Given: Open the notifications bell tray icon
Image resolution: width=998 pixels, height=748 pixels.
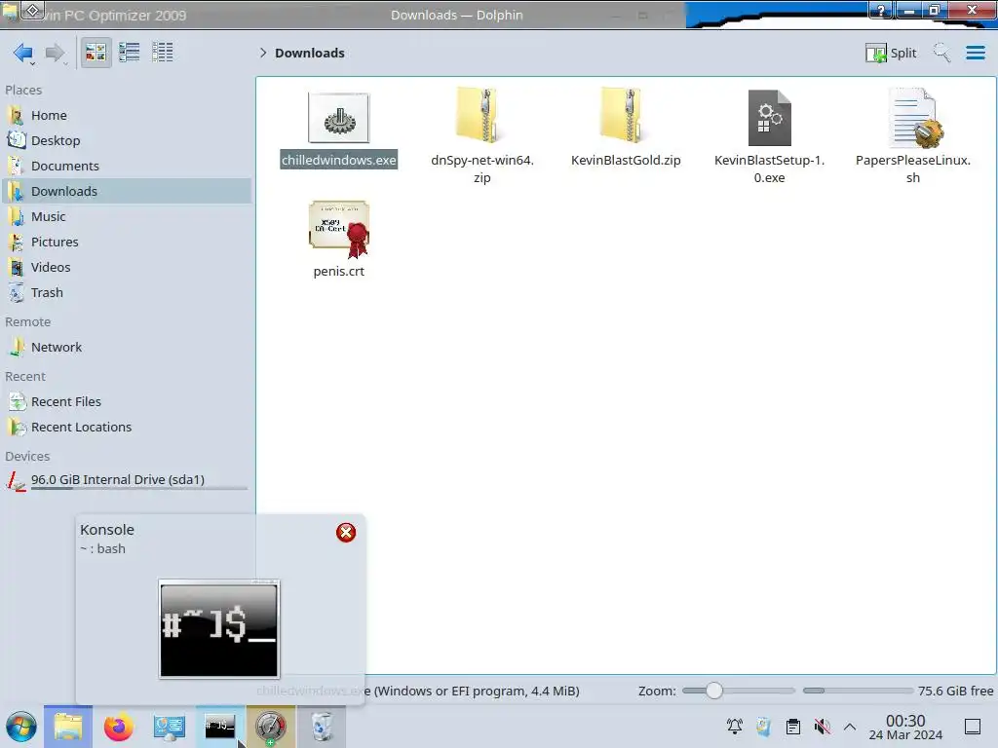Looking at the screenshot, I should coord(735,727).
